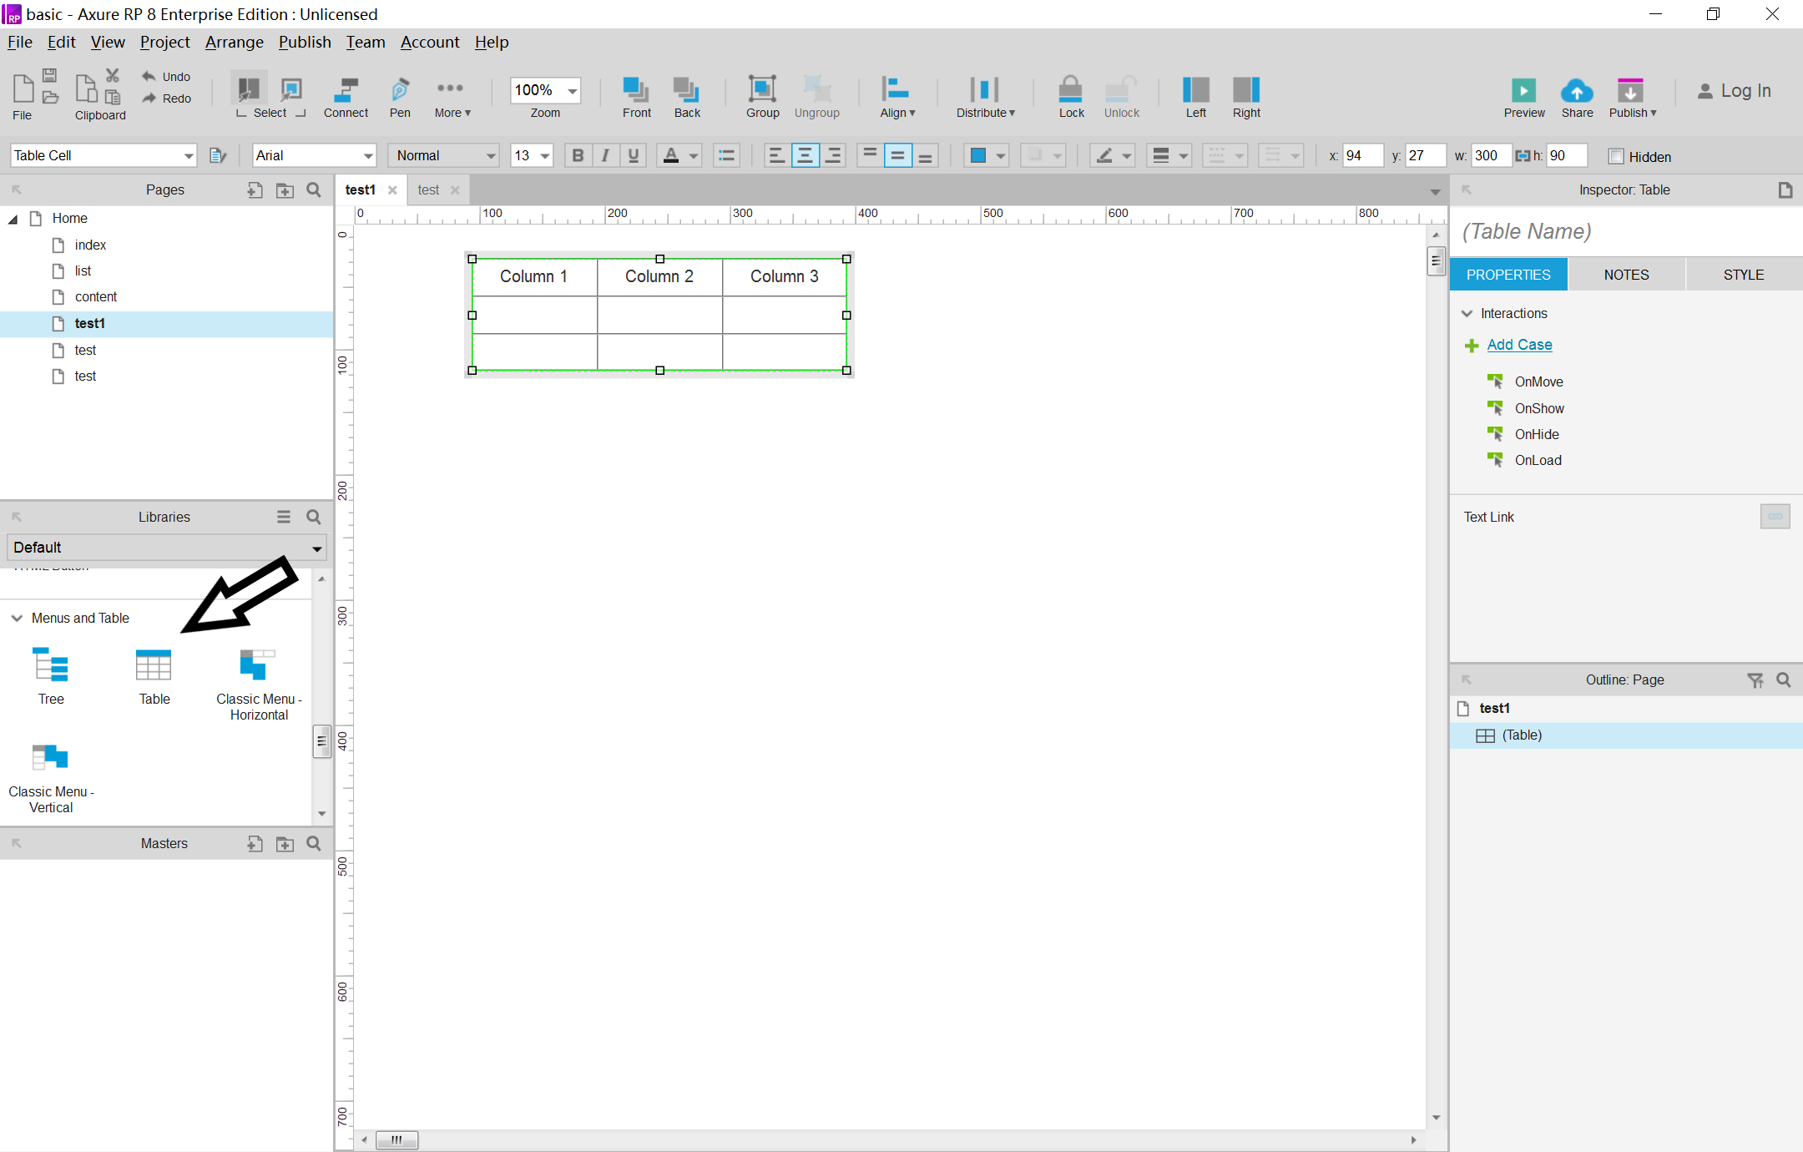This screenshot has height=1152, width=1803.
Task: Enable the Hidden checkbox
Action: point(1616,157)
